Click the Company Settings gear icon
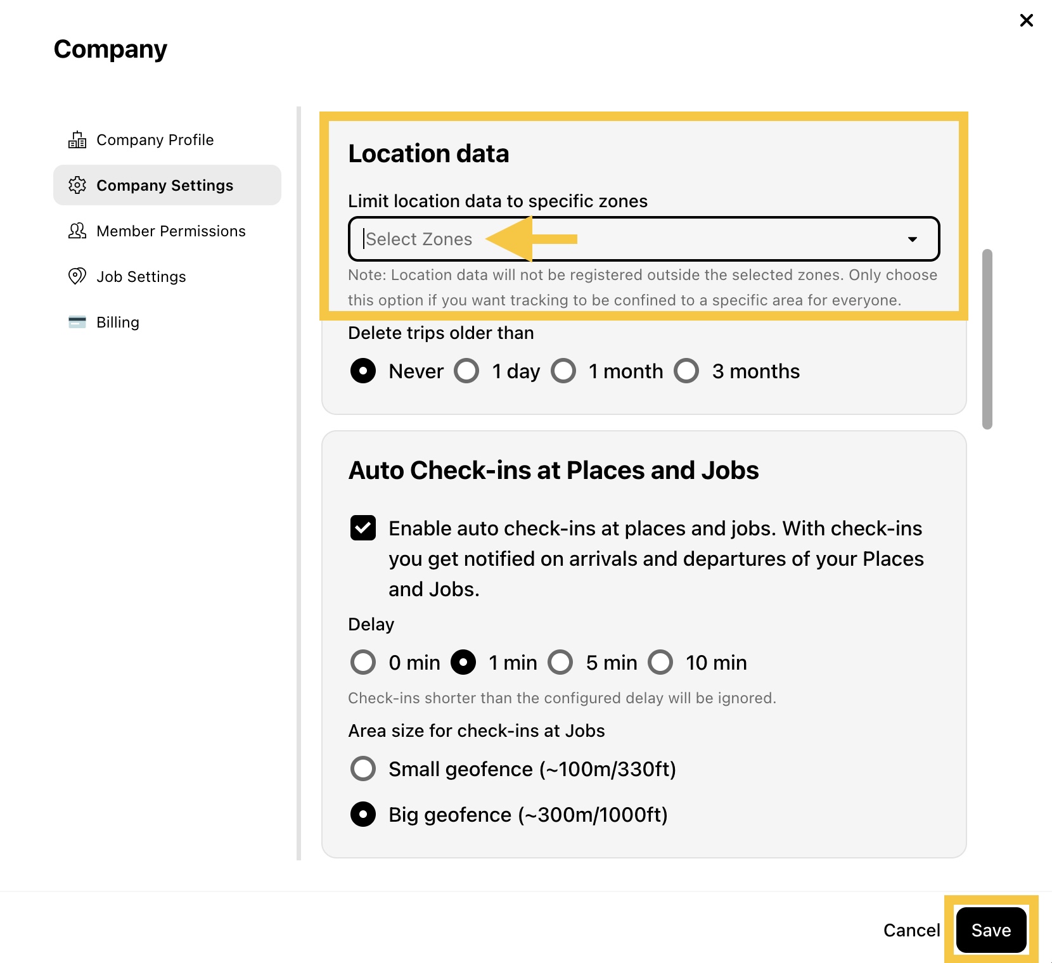Screen dimensions: 1052x963 pyautogui.click(x=77, y=185)
